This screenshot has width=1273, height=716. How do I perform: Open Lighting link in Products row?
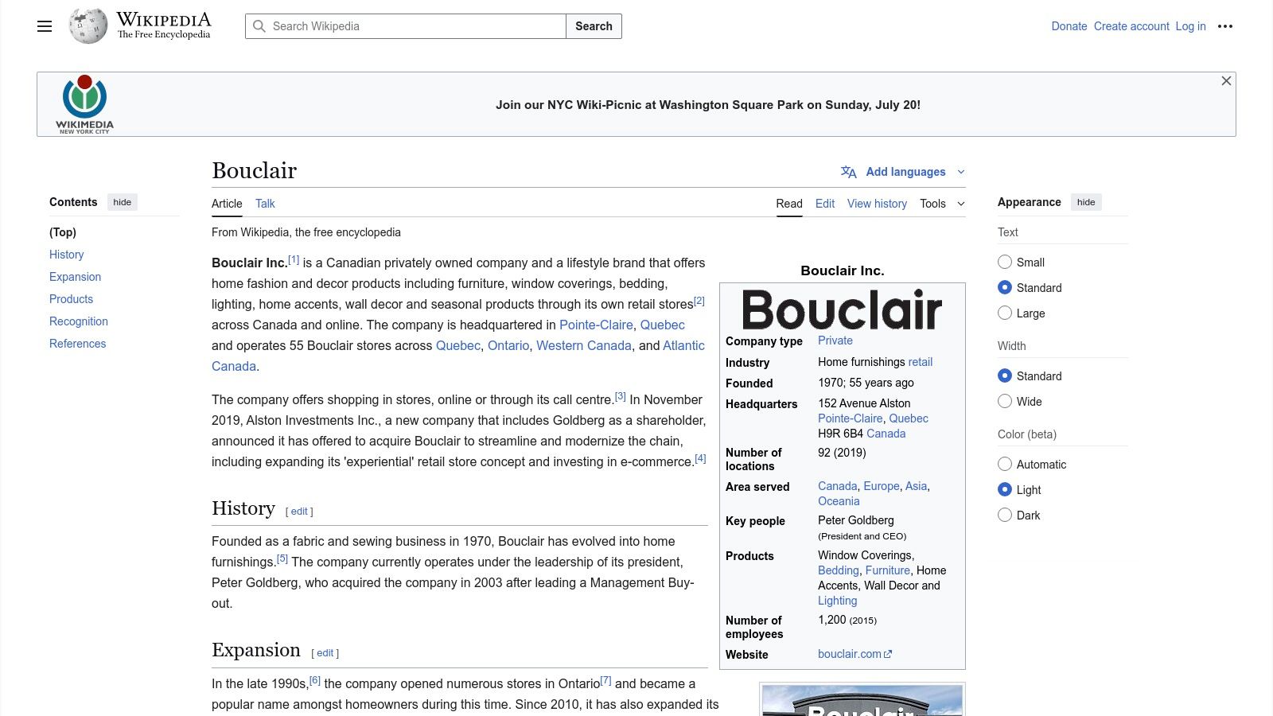pos(838,601)
